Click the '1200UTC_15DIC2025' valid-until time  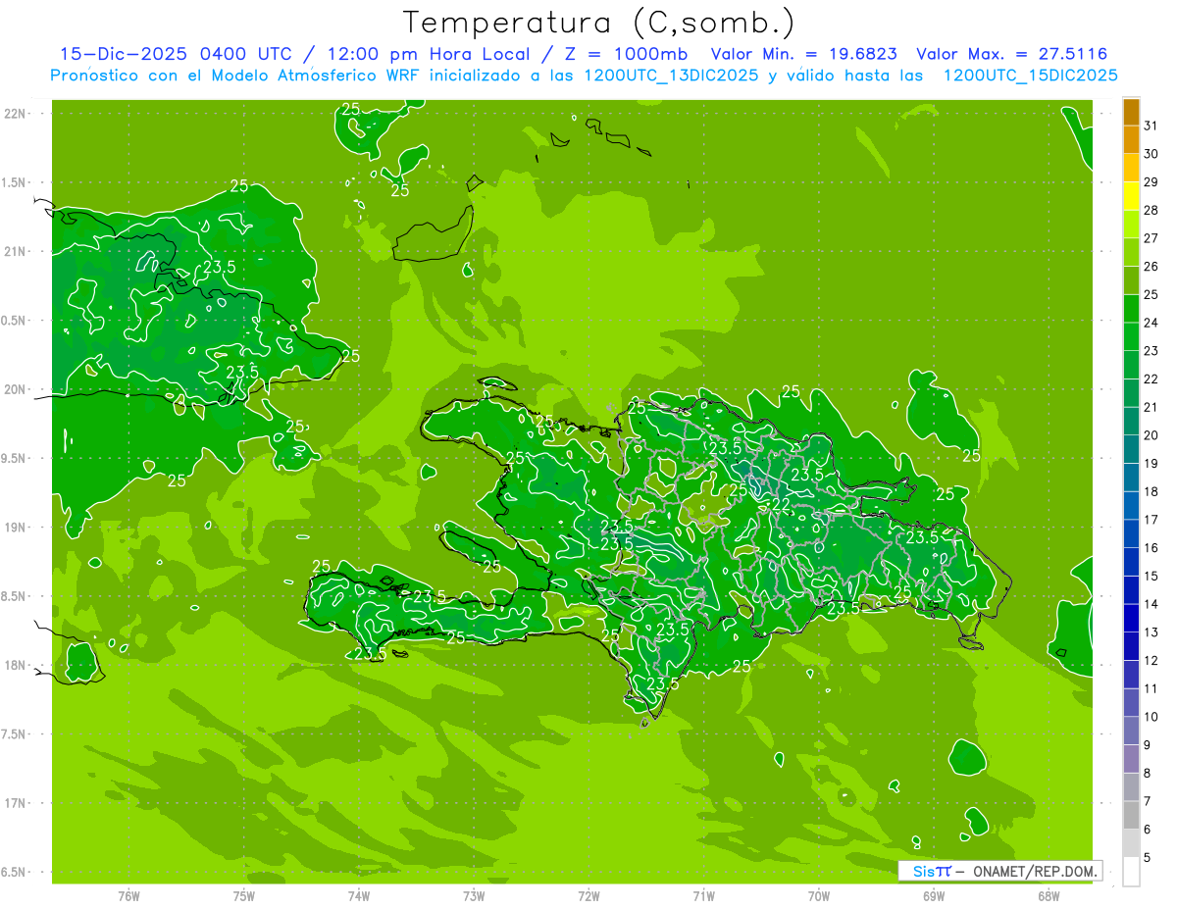tap(1030, 76)
